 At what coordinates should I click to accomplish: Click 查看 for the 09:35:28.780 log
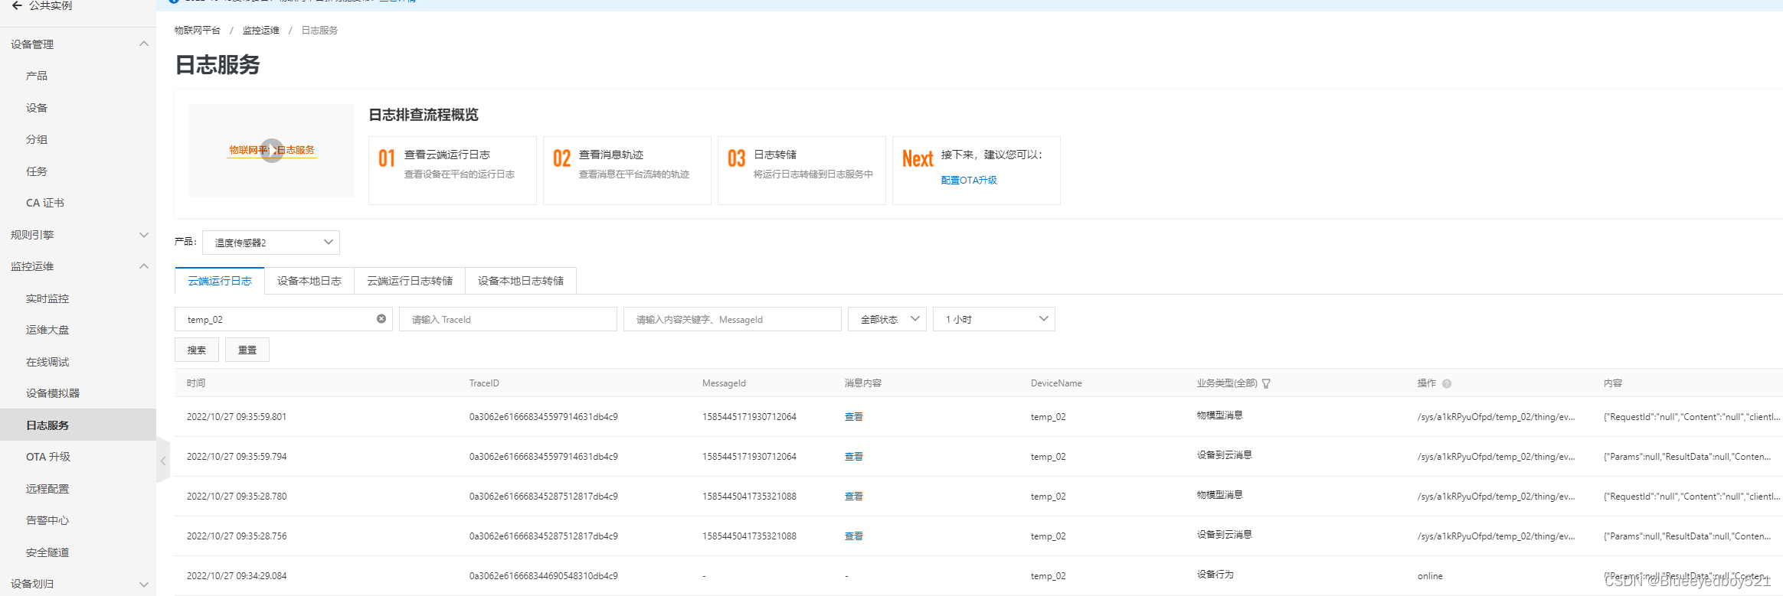coord(853,497)
